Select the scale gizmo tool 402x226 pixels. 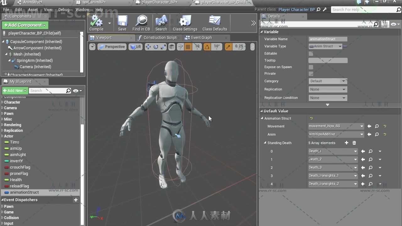click(x=163, y=47)
